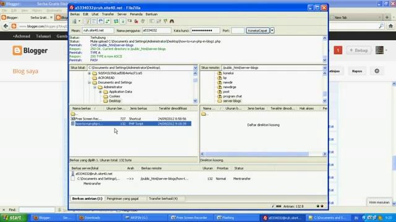Viewport: 396px width, 222px height.
Task: Expand the Application Data folder node
Action: tap(100, 92)
